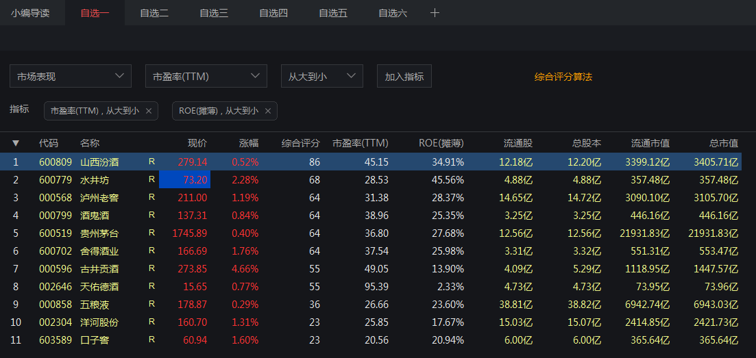This screenshot has width=756, height=358.
Task: Click the composite score 86
Action: (x=315, y=162)
